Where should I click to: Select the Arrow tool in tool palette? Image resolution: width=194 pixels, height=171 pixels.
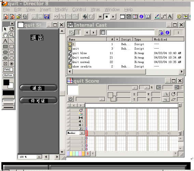point(5,29)
